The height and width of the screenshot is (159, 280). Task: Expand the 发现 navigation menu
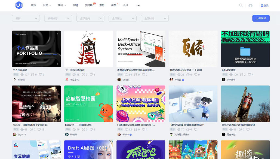pyautogui.click(x=47, y=5)
